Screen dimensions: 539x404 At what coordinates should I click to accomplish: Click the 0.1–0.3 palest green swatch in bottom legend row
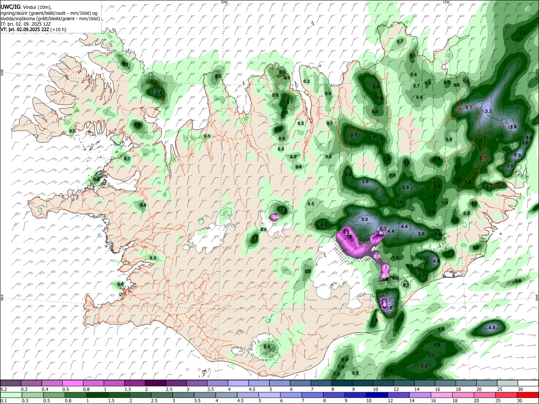11,395
